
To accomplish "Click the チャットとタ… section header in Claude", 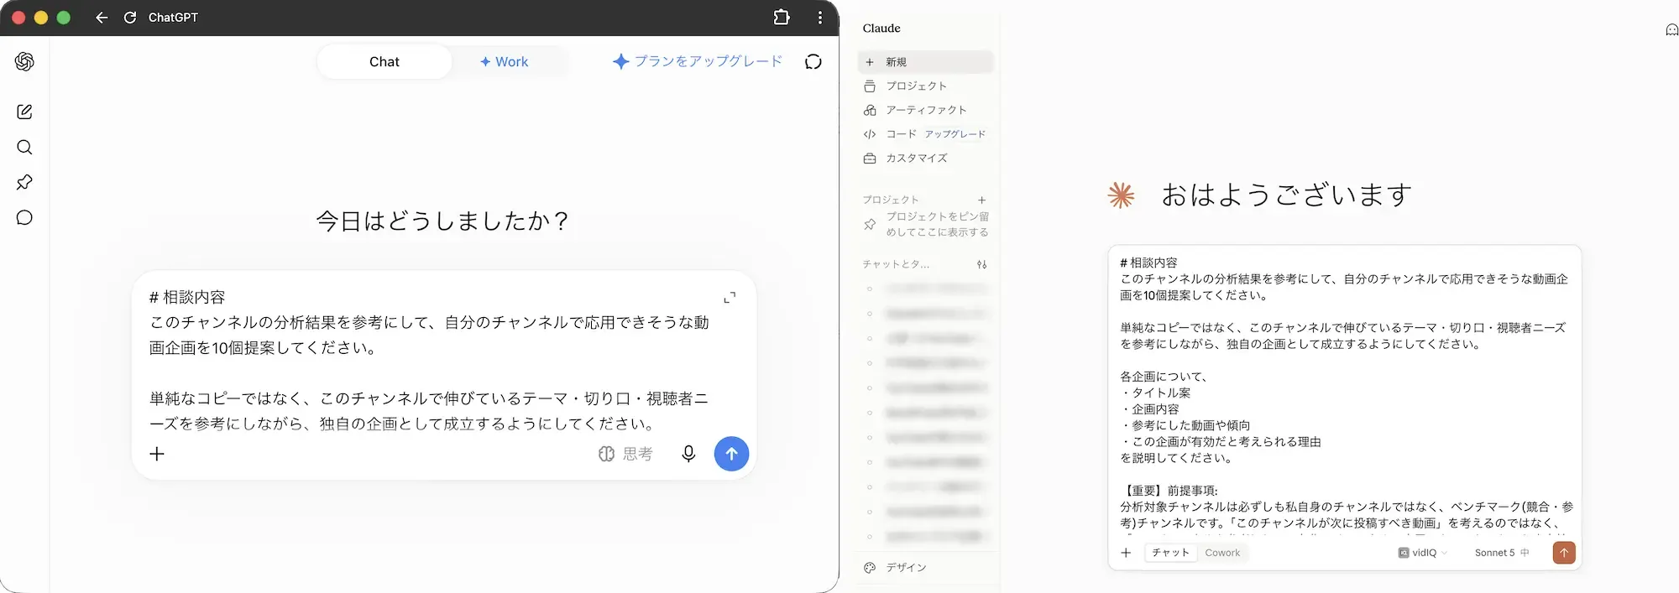I will 896,264.
